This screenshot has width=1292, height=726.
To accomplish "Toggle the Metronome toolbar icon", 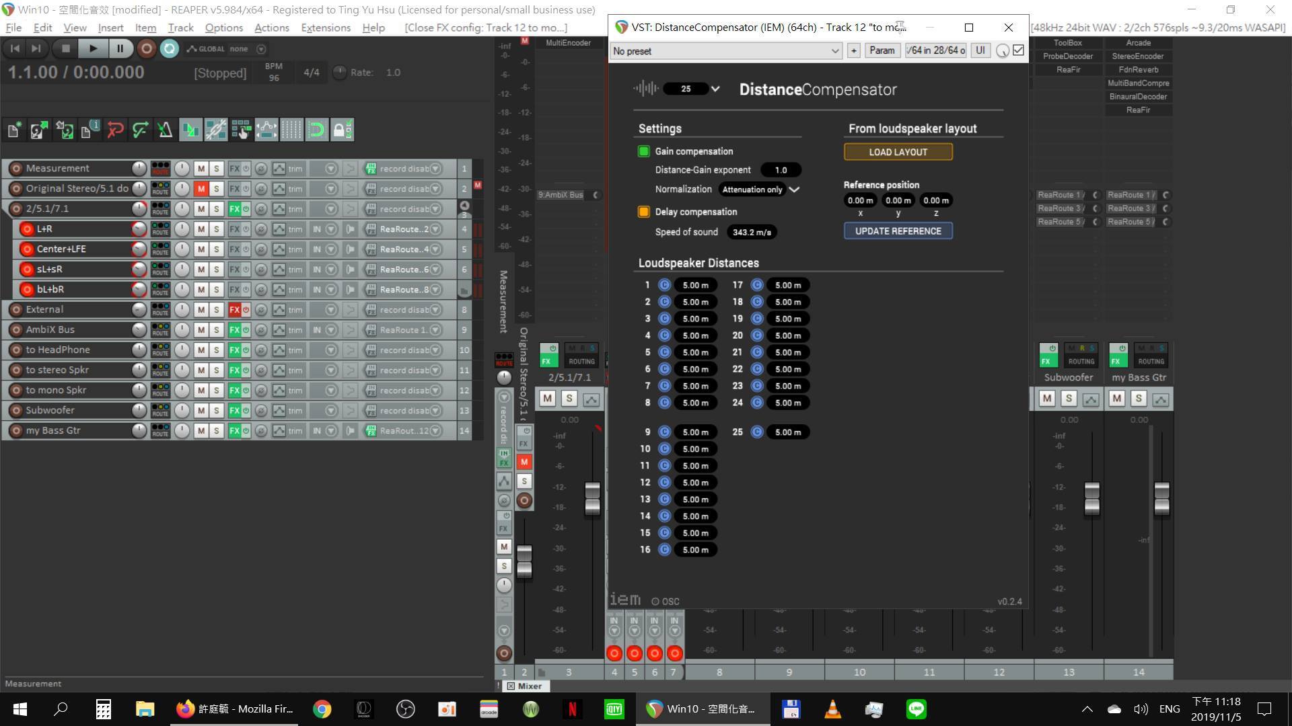I will pos(165,130).
